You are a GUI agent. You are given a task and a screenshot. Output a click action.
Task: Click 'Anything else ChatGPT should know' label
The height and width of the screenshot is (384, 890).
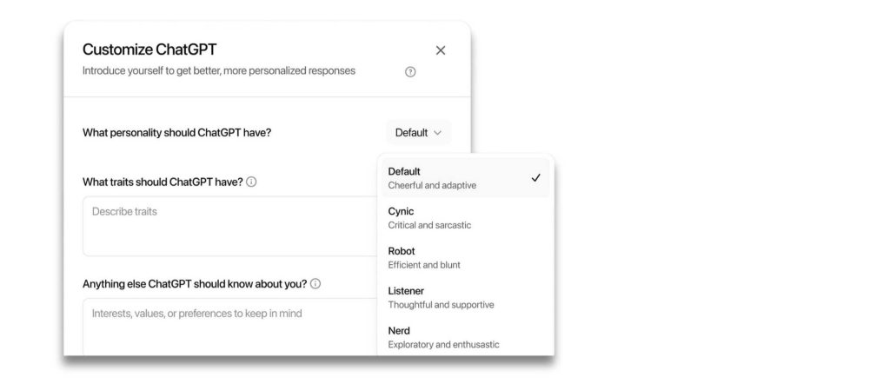click(x=195, y=283)
